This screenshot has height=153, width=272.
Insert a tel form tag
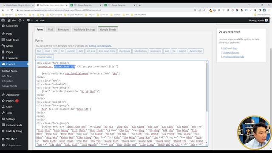coord(62,51)
